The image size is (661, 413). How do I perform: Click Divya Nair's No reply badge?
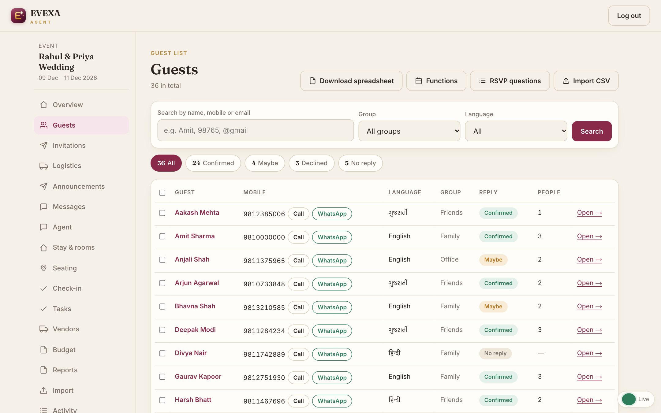click(x=495, y=353)
